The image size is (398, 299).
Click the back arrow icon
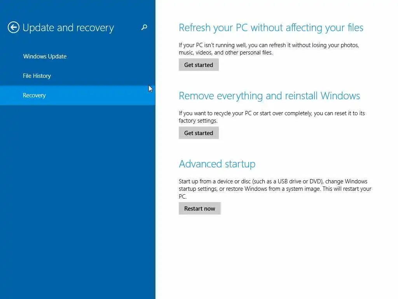pyautogui.click(x=14, y=27)
